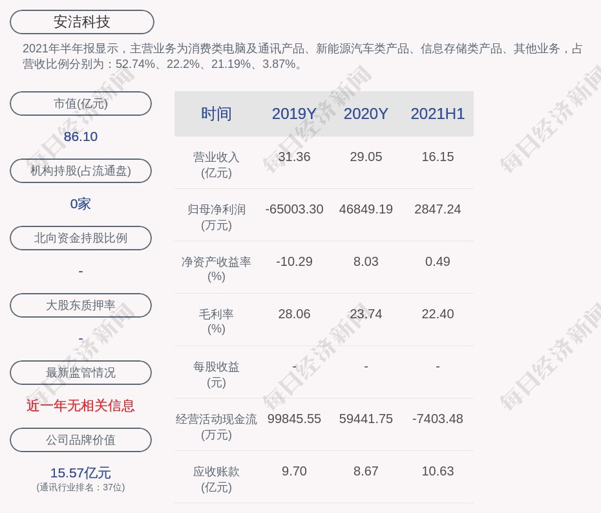Screen dimensions: 601x513
Task: Click net profit value 2847.24
Action: [x=438, y=209]
